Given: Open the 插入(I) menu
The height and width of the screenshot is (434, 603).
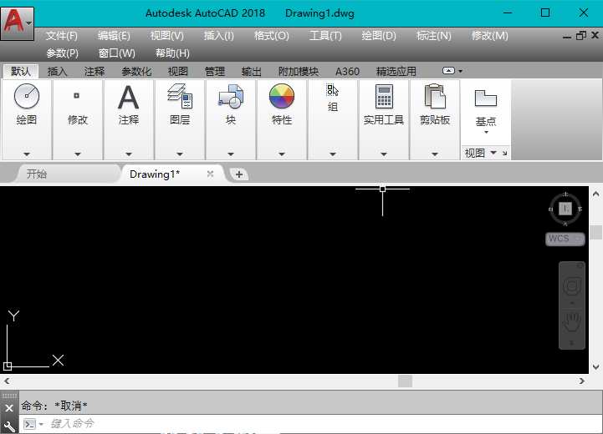Looking at the screenshot, I should point(219,36).
